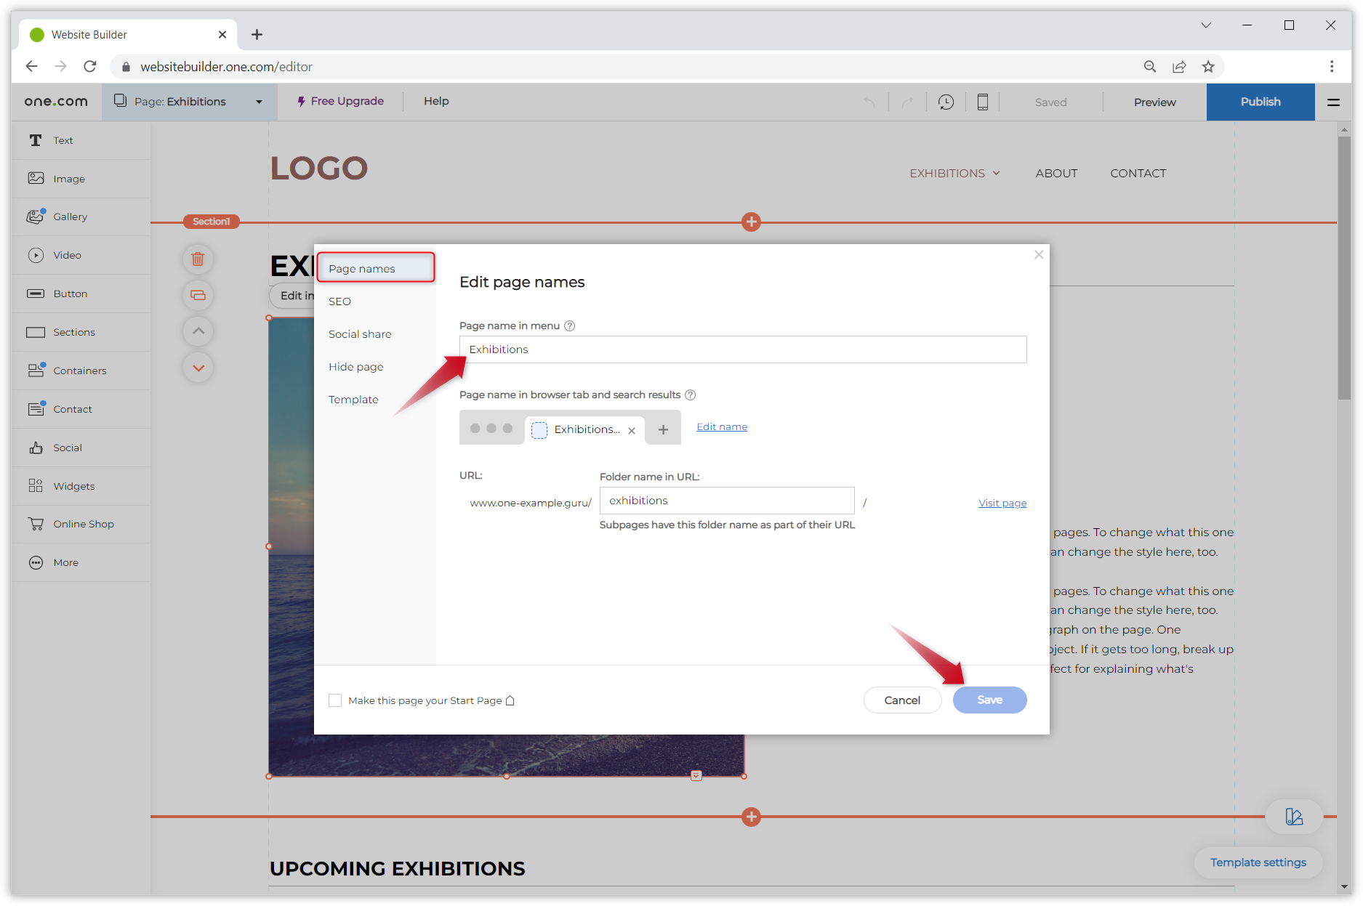Click the Save button in dialog
The height and width of the screenshot is (906, 1363).
point(989,700)
